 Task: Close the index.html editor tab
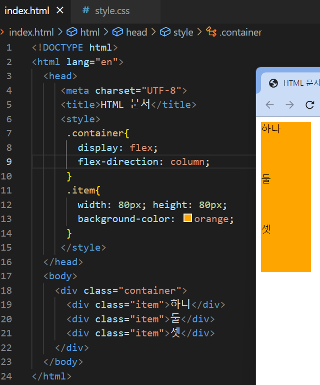(60, 11)
